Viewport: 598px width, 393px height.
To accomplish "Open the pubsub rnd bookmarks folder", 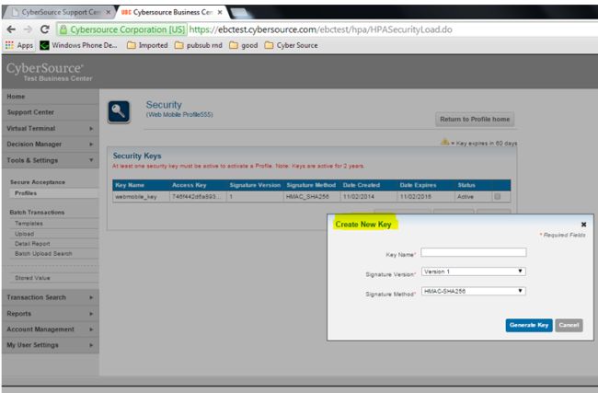I will [199, 45].
